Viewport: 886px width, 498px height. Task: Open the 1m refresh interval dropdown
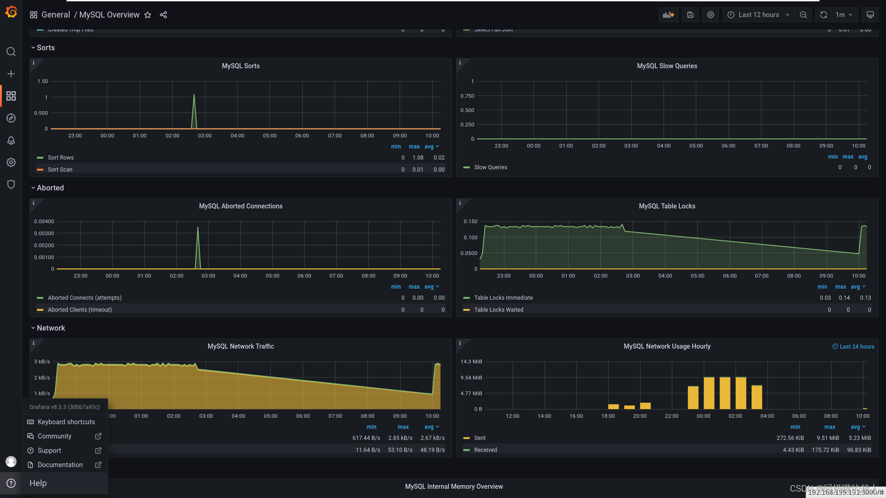click(x=844, y=15)
